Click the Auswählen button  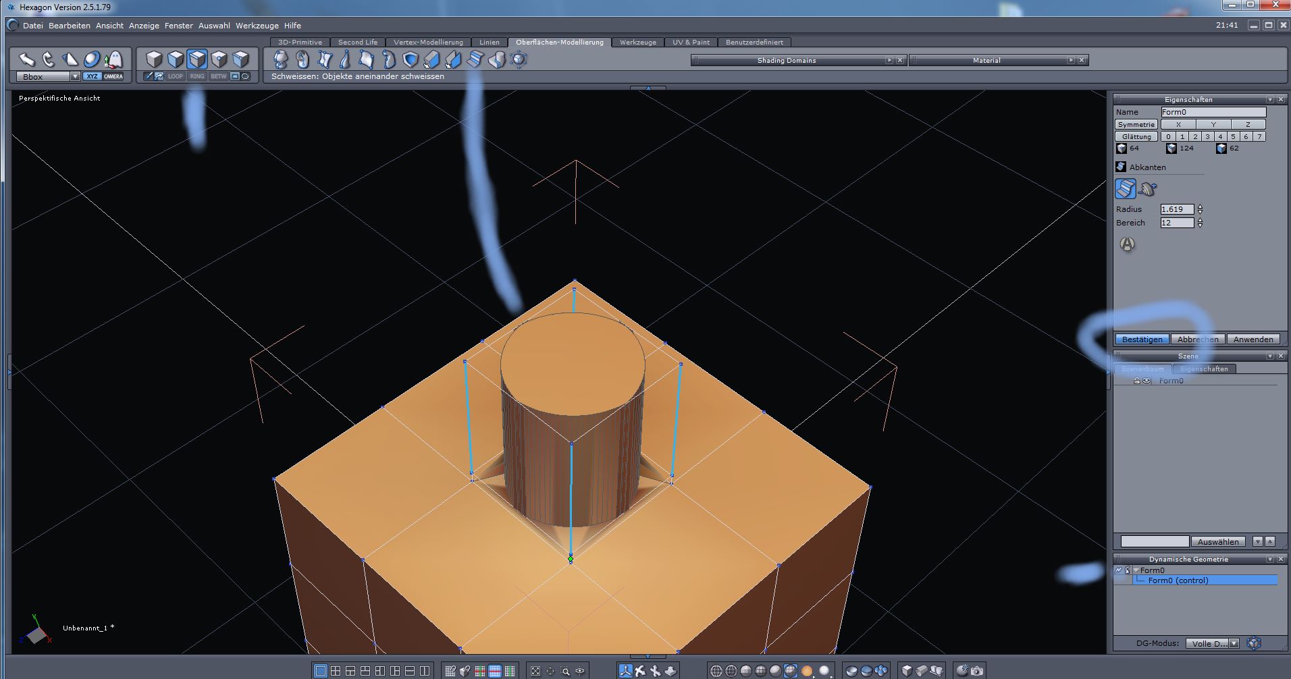1218,541
